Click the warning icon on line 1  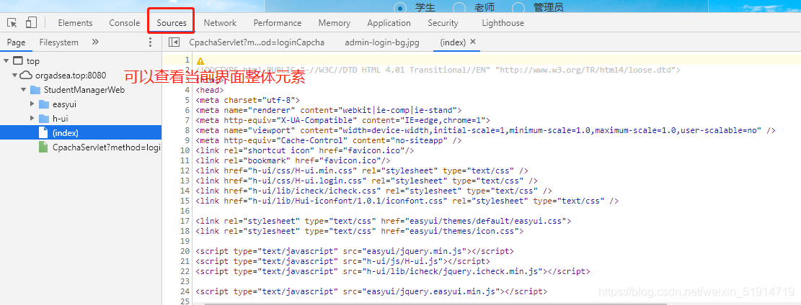[x=200, y=60]
